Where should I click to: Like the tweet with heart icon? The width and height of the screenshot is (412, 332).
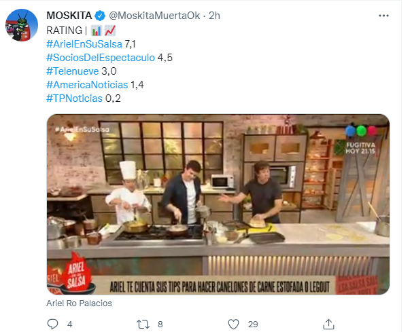(233, 324)
